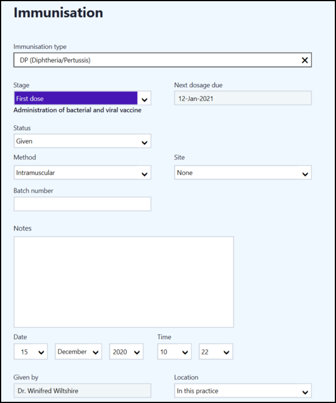Select the month dropdown showing December

pos(79,351)
